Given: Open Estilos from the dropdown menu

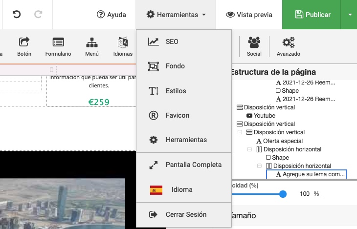Looking at the screenshot, I should pyautogui.click(x=176, y=91).
